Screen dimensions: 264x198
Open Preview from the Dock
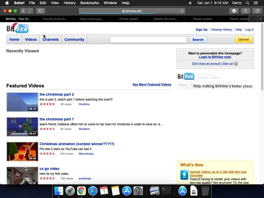155,191
